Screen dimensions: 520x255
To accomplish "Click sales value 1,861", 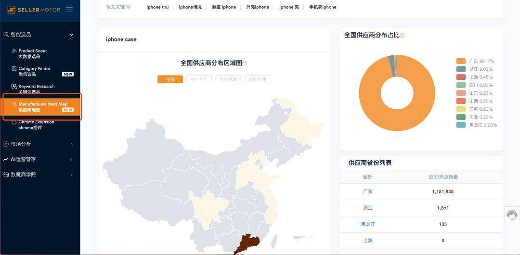I will pyautogui.click(x=443, y=208).
